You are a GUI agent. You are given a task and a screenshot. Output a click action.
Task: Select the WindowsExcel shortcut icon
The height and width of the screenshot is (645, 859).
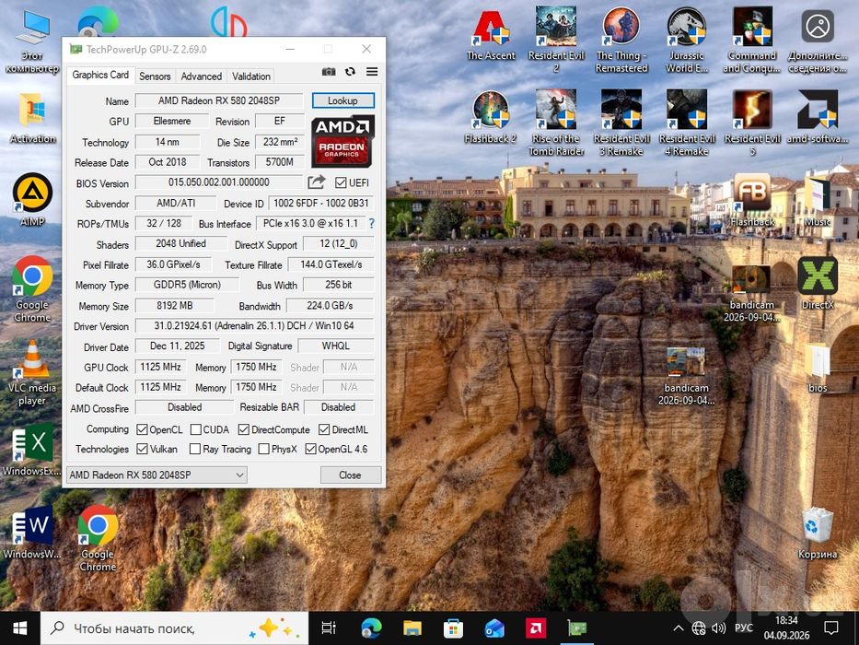[x=32, y=450]
